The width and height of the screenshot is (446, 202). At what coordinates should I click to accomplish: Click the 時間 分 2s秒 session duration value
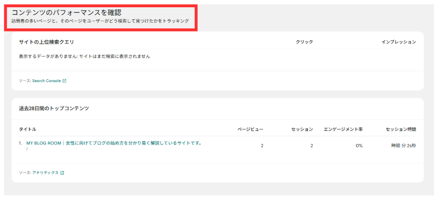pos(403,145)
